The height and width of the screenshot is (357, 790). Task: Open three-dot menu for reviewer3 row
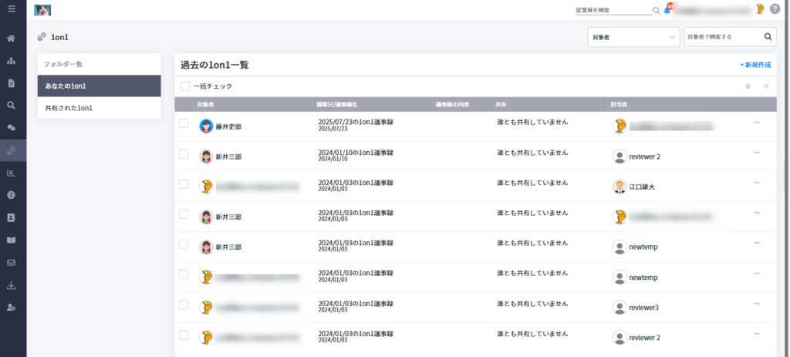pyautogui.click(x=757, y=304)
